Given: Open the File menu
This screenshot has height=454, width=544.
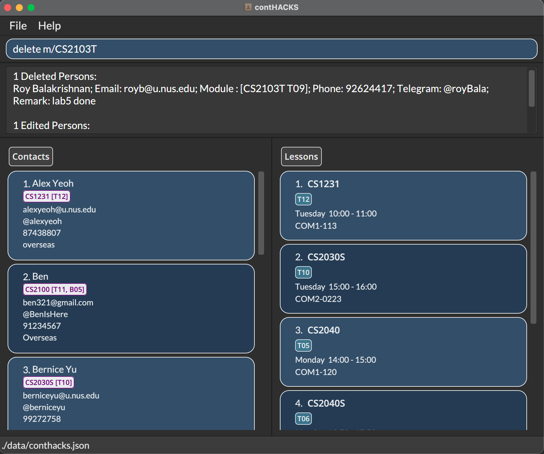Looking at the screenshot, I should tap(18, 26).
